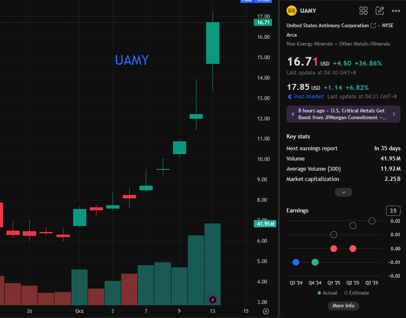Click the Q1 '25 estimate circle
406x318 pixels.
click(x=334, y=235)
